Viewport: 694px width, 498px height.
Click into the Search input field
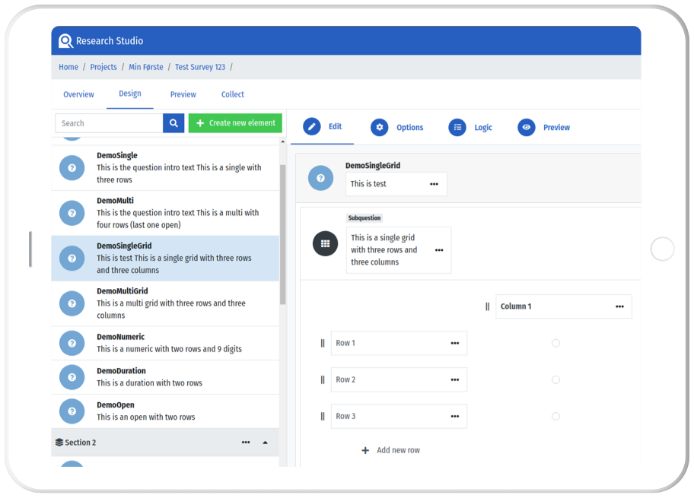109,123
